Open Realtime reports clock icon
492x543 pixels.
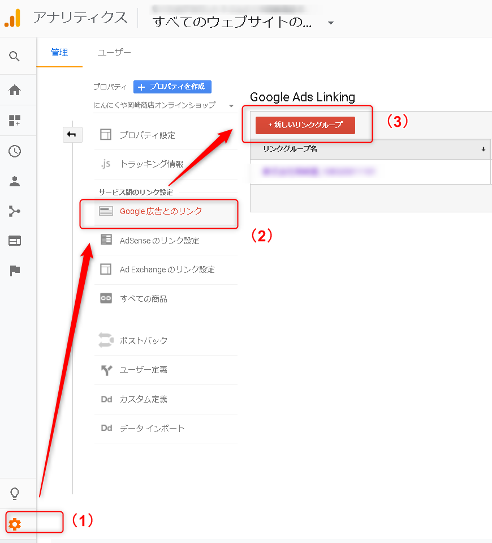coord(15,151)
